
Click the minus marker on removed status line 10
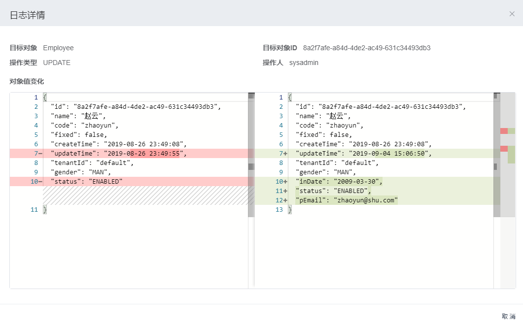pos(40,182)
